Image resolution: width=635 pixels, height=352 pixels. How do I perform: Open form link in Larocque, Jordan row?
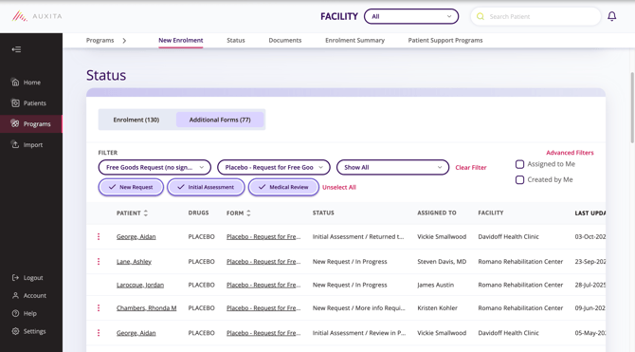click(263, 285)
